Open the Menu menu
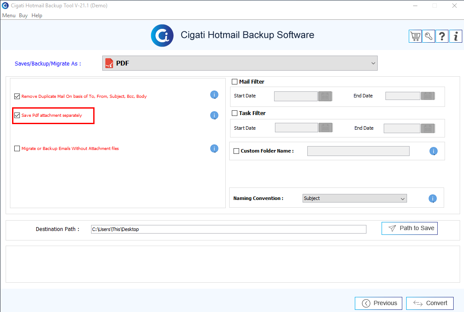 (x=9, y=16)
